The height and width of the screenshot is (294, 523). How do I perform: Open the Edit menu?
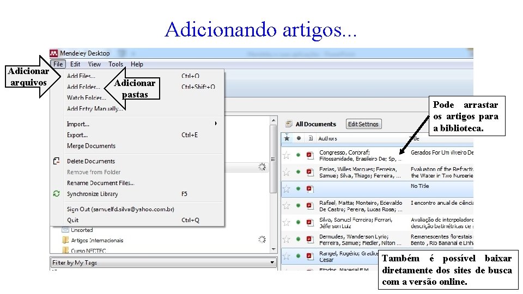pos(75,64)
